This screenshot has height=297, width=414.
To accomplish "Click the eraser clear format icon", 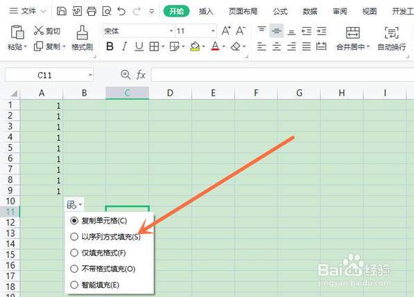I will 236,46.
